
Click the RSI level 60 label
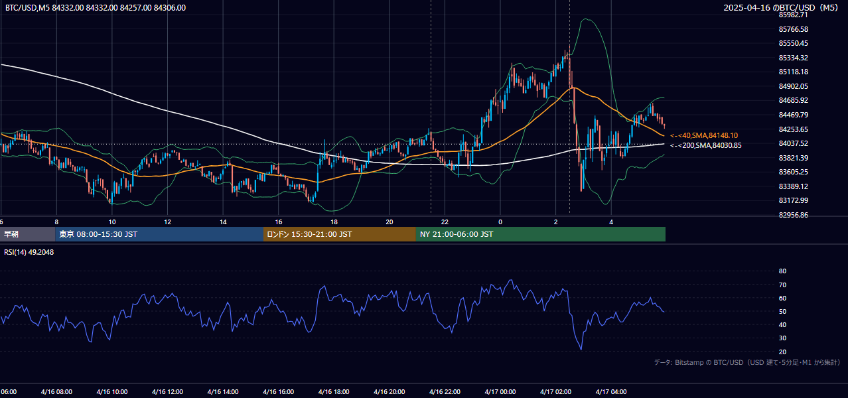(782, 298)
